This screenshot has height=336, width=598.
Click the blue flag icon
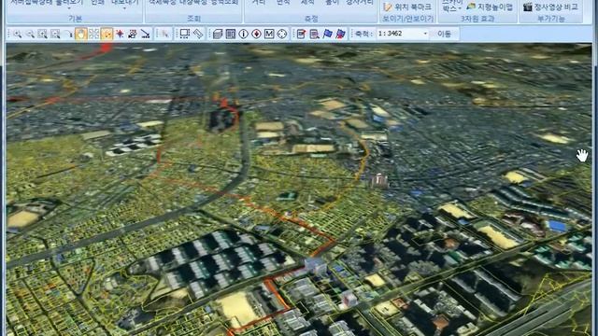click(x=328, y=34)
